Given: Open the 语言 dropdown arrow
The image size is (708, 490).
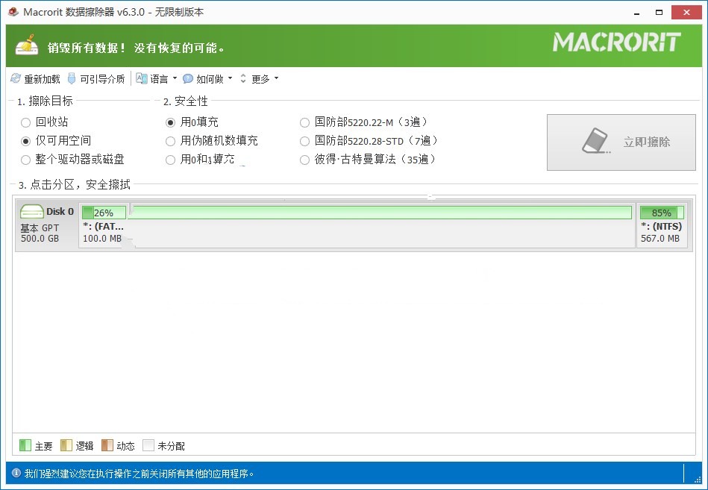Looking at the screenshot, I should (175, 78).
